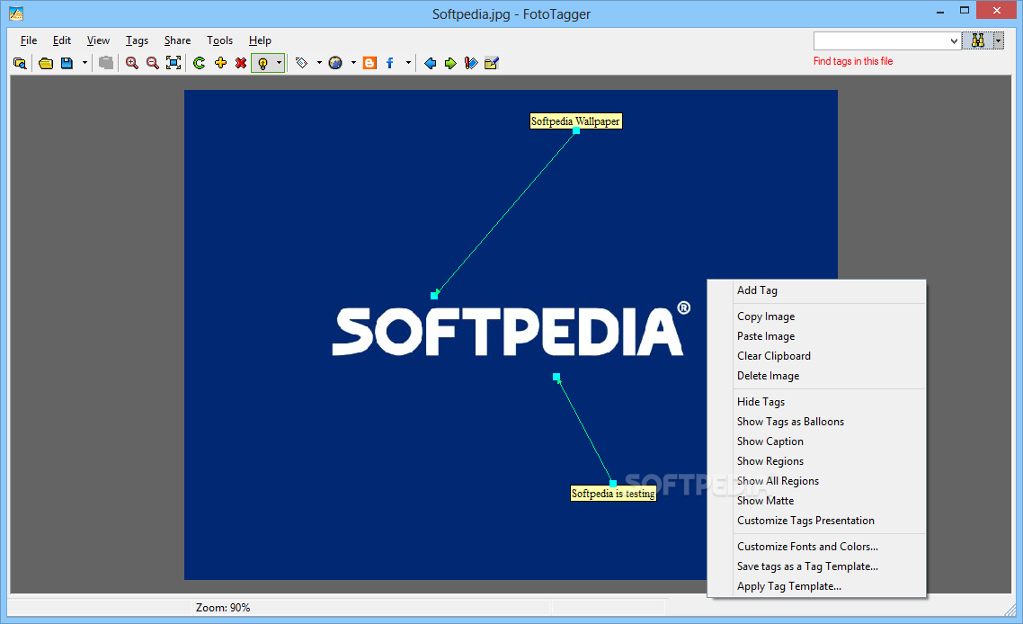Open the Tools menu
This screenshot has height=624, width=1023.
coord(220,40)
